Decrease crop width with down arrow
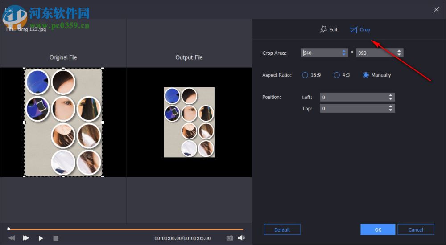This screenshot has width=446, height=245. [x=344, y=55]
